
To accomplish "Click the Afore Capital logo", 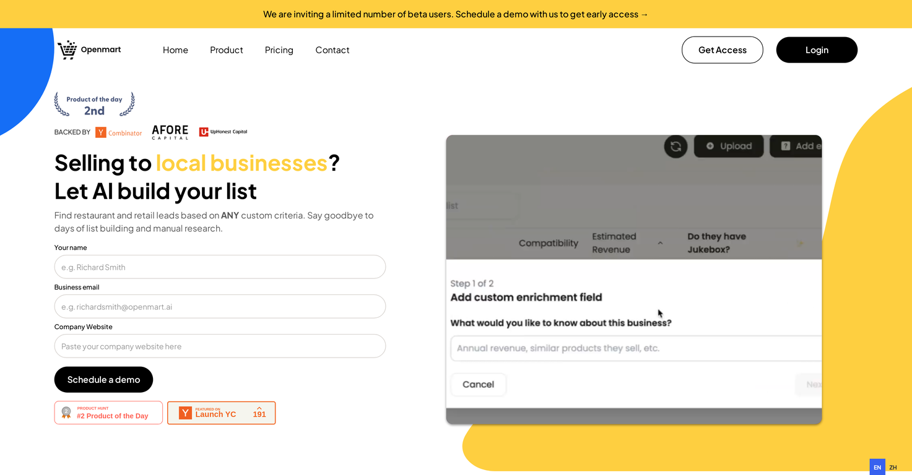I will [170, 131].
